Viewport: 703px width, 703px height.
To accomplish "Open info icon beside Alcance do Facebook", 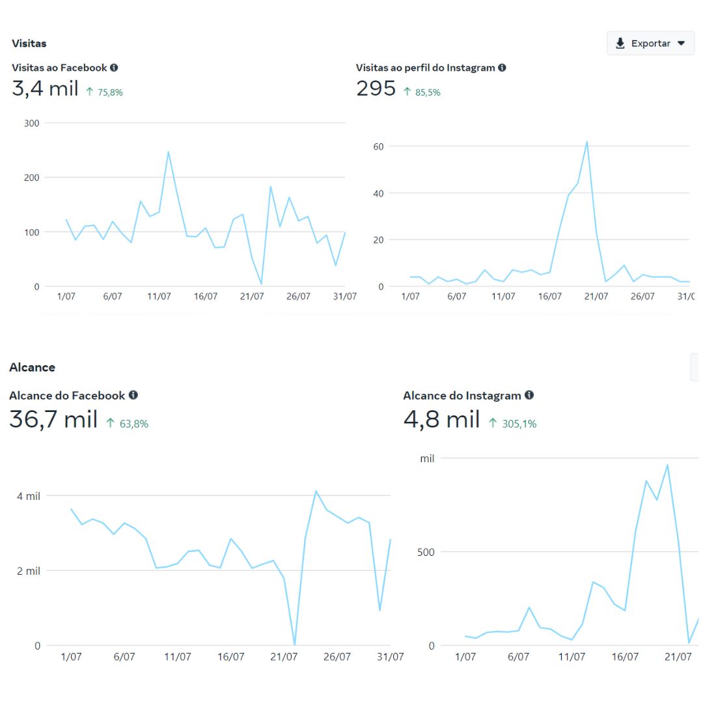I will (x=133, y=395).
